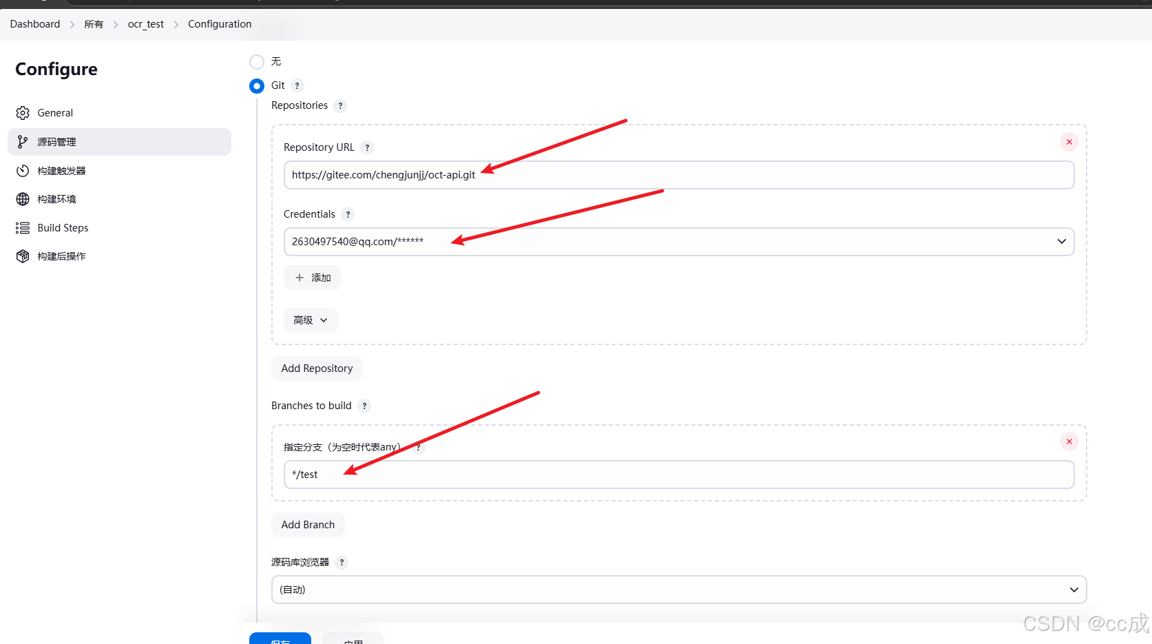
Task: Click the Credentials question mark help icon
Action: 348,214
